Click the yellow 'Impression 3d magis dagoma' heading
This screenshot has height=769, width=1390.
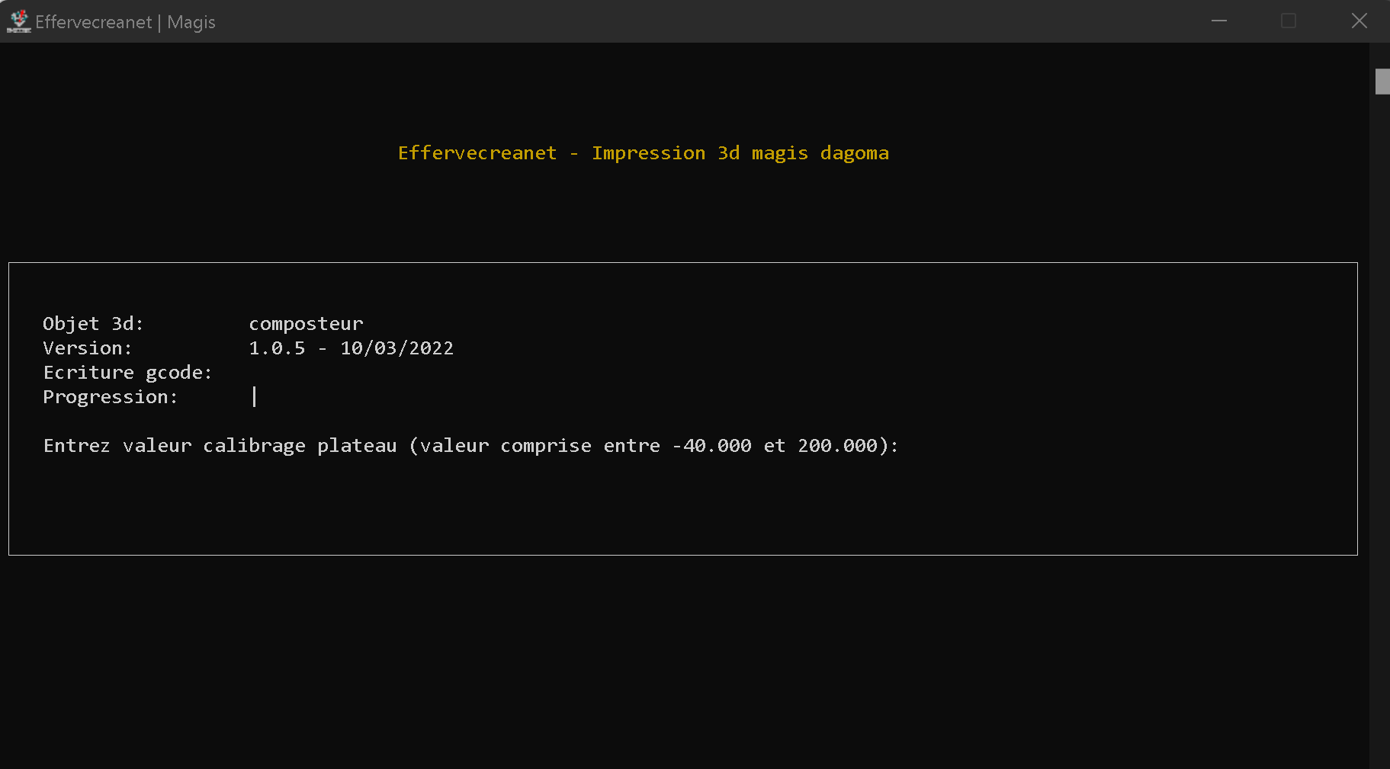(x=643, y=153)
